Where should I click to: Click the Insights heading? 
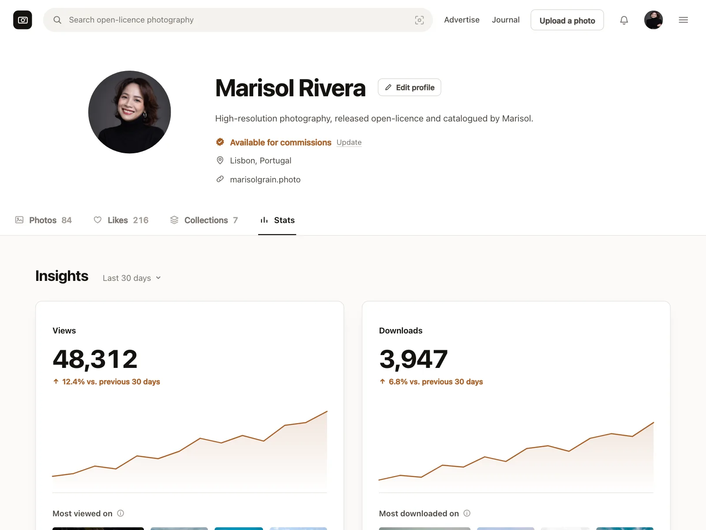click(62, 276)
